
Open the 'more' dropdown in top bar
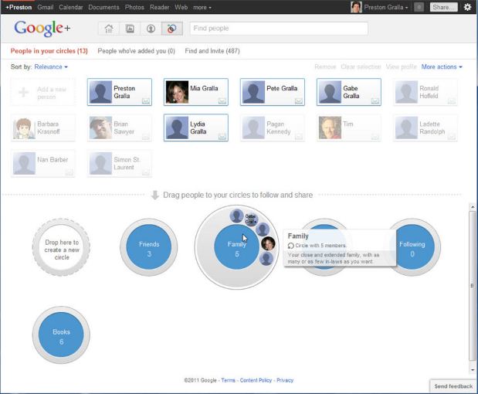(x=202, y=7)
